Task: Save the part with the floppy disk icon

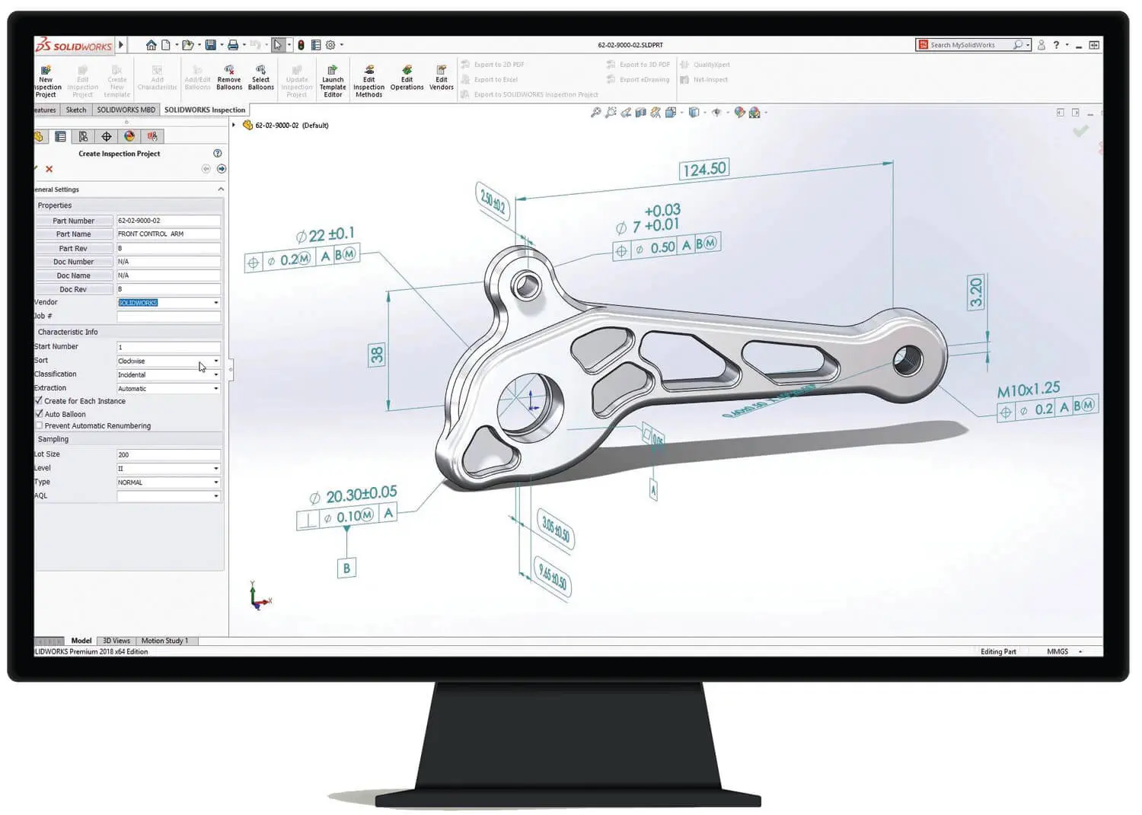Action: (x=211, y=45)
